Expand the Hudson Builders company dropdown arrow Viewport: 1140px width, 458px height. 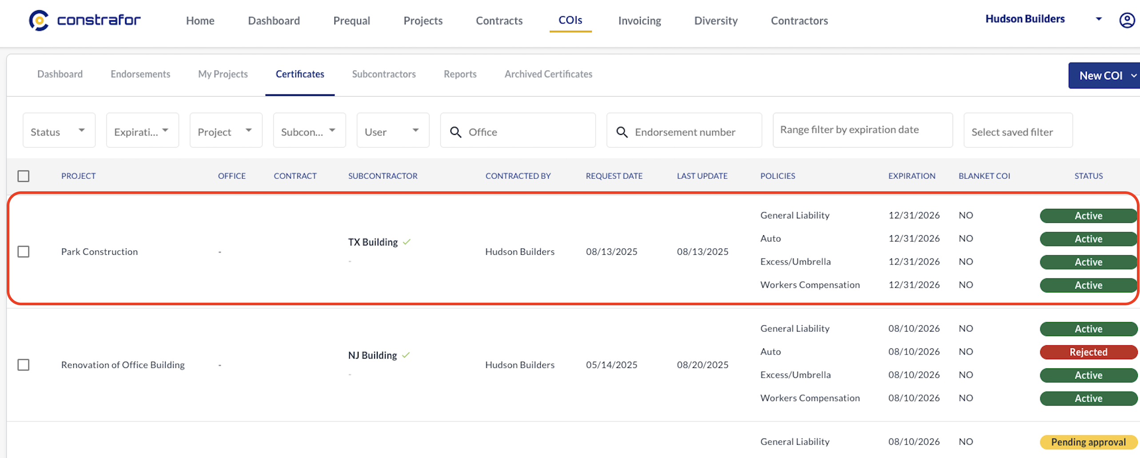[x=1099, y=19]
